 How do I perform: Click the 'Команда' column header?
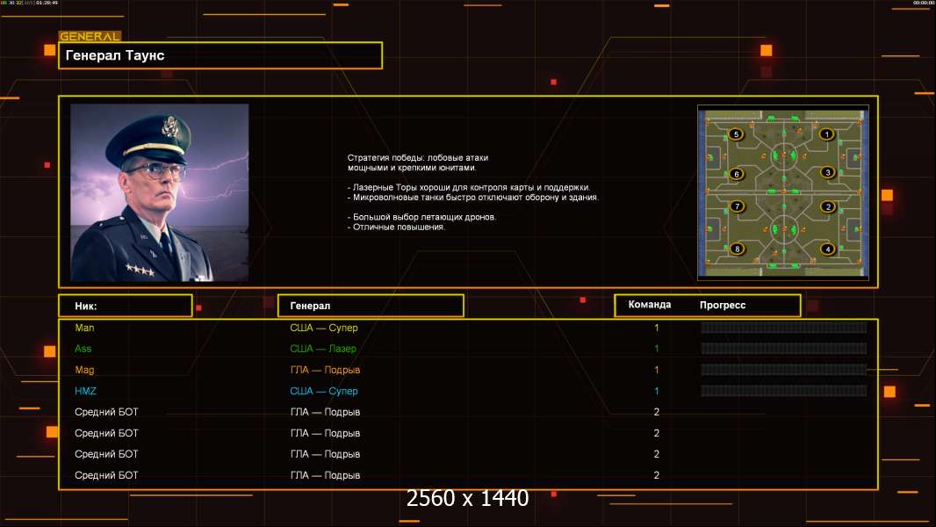coord(650,305)
